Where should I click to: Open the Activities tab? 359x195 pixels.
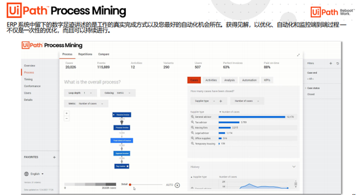tap(211, 80)
